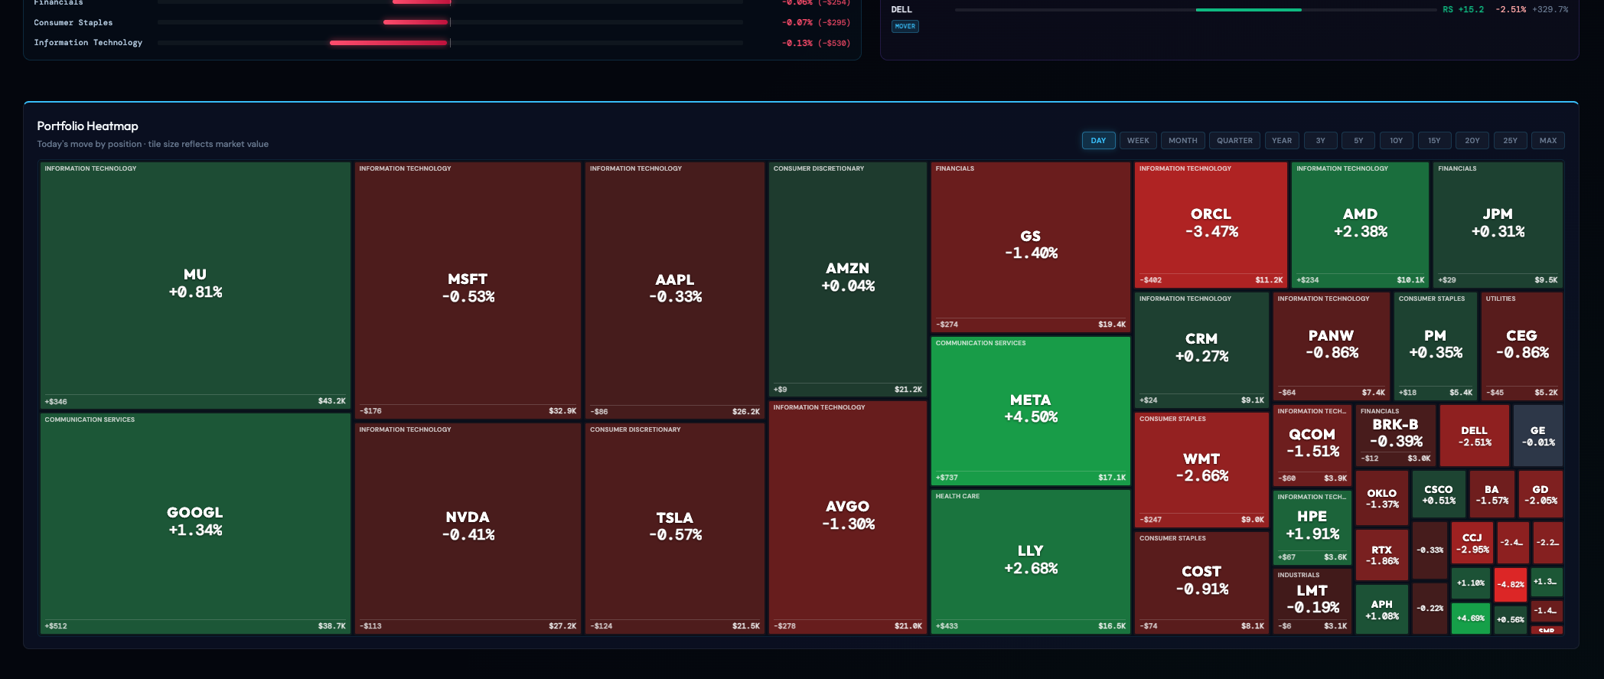The image size is (1604, 679).
Task: Open the small +1.10% tile
Action: click(x=1470, y=583)
